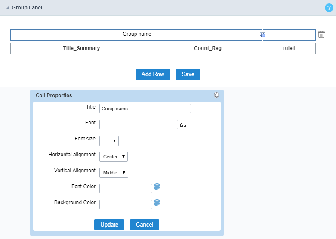This screenshot has width=336, height=239.
Task: Open font chooser Aa icon
Action: pos(182,125)
